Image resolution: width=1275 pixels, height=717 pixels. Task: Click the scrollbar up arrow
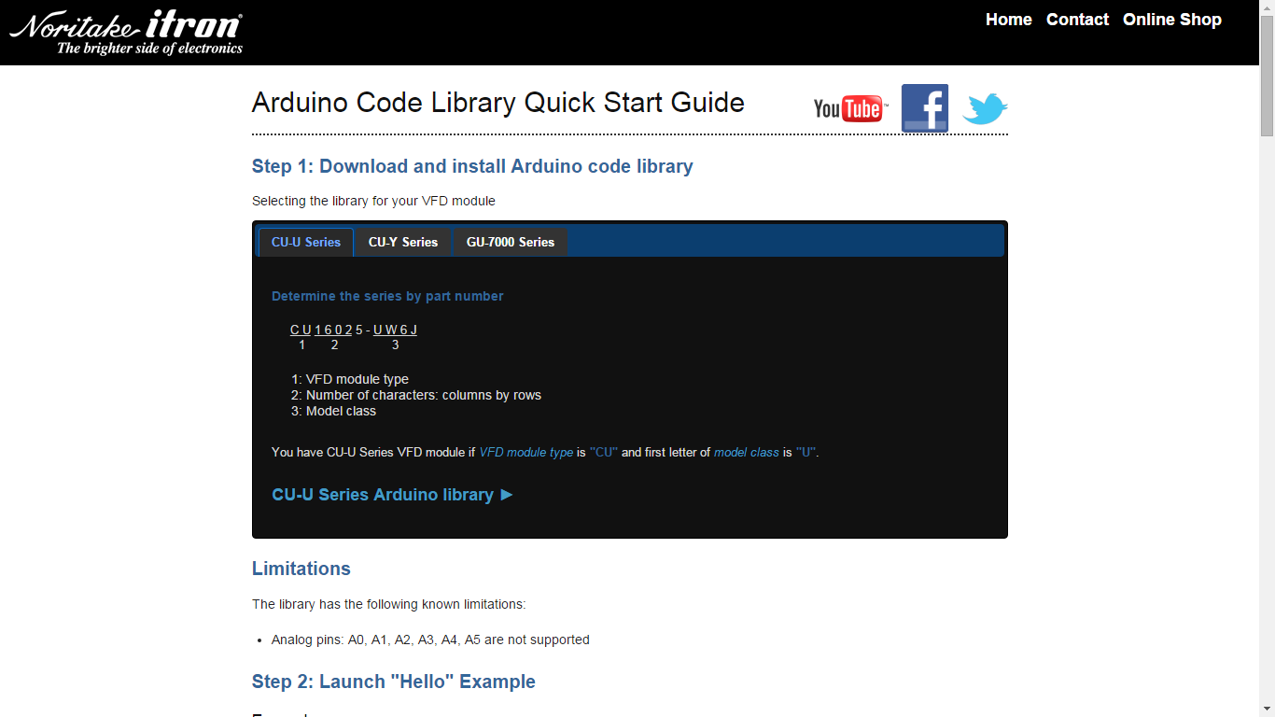[1267, 8]
